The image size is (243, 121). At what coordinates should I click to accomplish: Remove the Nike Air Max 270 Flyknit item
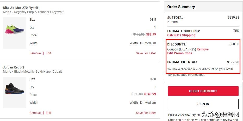pyautogui.click(x=35, y=53)
